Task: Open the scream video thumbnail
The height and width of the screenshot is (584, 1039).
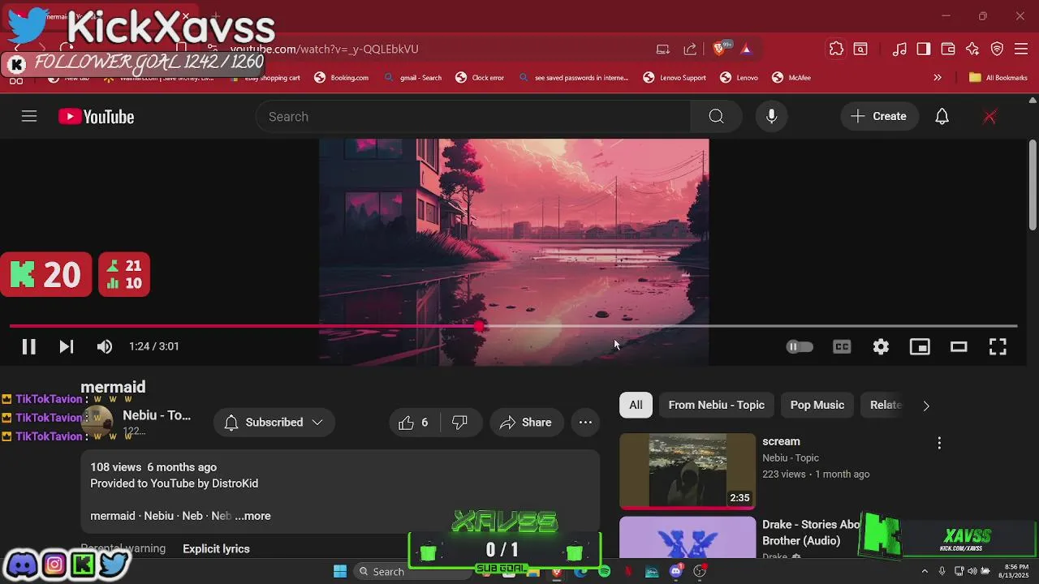Action: pos(688,470)
